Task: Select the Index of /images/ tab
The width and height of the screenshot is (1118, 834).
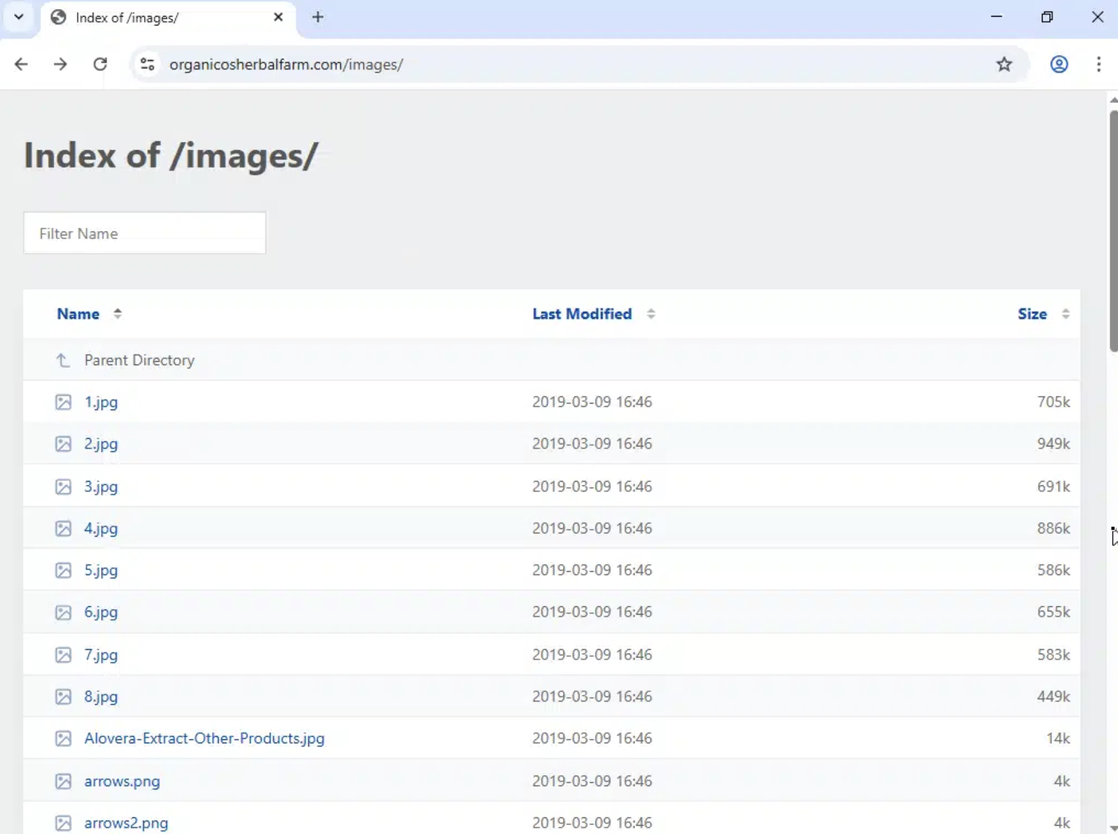Action: tap(168, 19)
